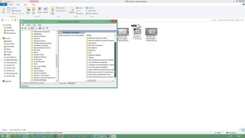Image resolution: width=245 pixels, height=138 pixels.
Task: Select Blender 2.80 Warp Modifier video thumbnail
Action: (x=151, y=32)
